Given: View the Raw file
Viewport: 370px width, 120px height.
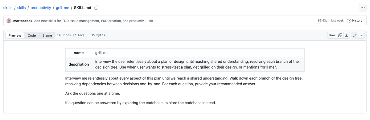Looking at the screenshot, I should (332, 35).
